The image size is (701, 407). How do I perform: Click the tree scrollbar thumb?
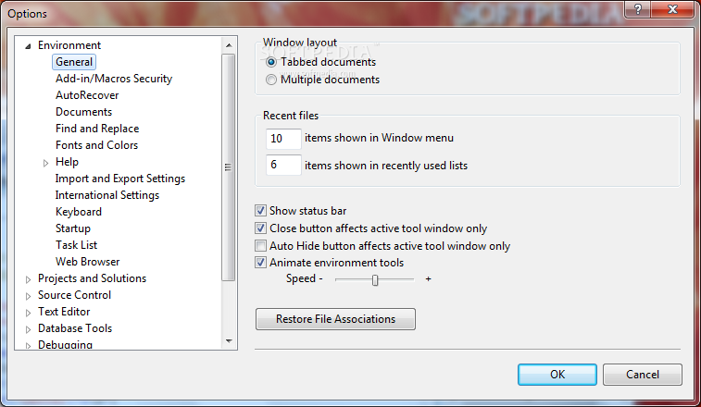point(229,167)
